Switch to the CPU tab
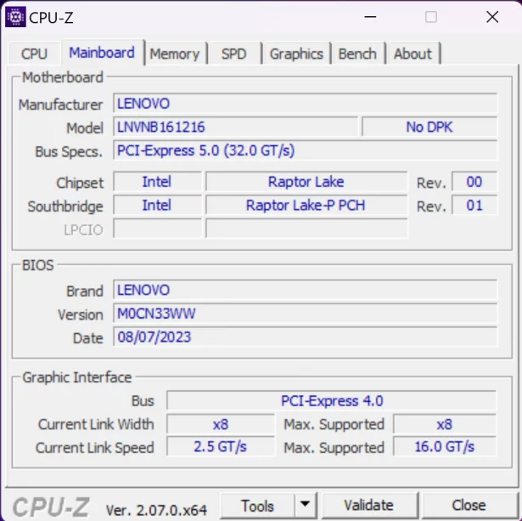The width and height of the screenshot is (522, 521). click(34, 54)
